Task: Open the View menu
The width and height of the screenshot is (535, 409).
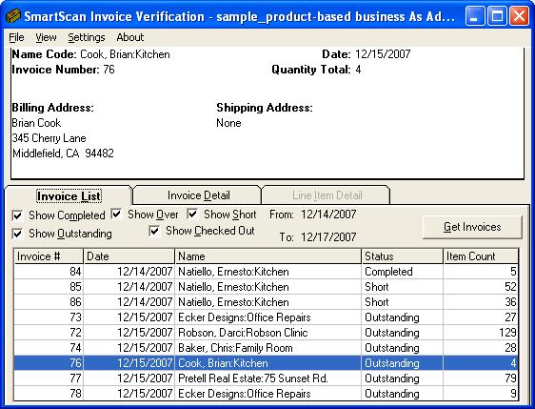Action: click(46, 37)
